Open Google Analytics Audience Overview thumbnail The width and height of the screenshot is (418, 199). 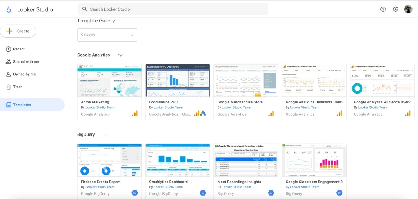point(382,80)
